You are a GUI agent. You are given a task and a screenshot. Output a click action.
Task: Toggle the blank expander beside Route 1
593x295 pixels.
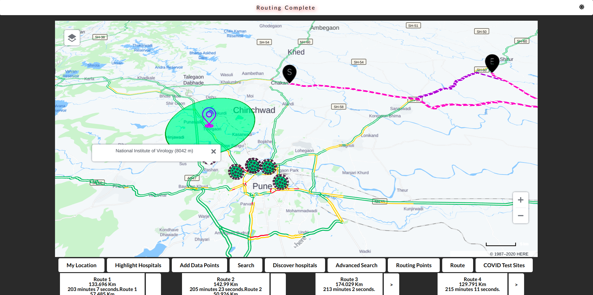(x=153, y=284)
